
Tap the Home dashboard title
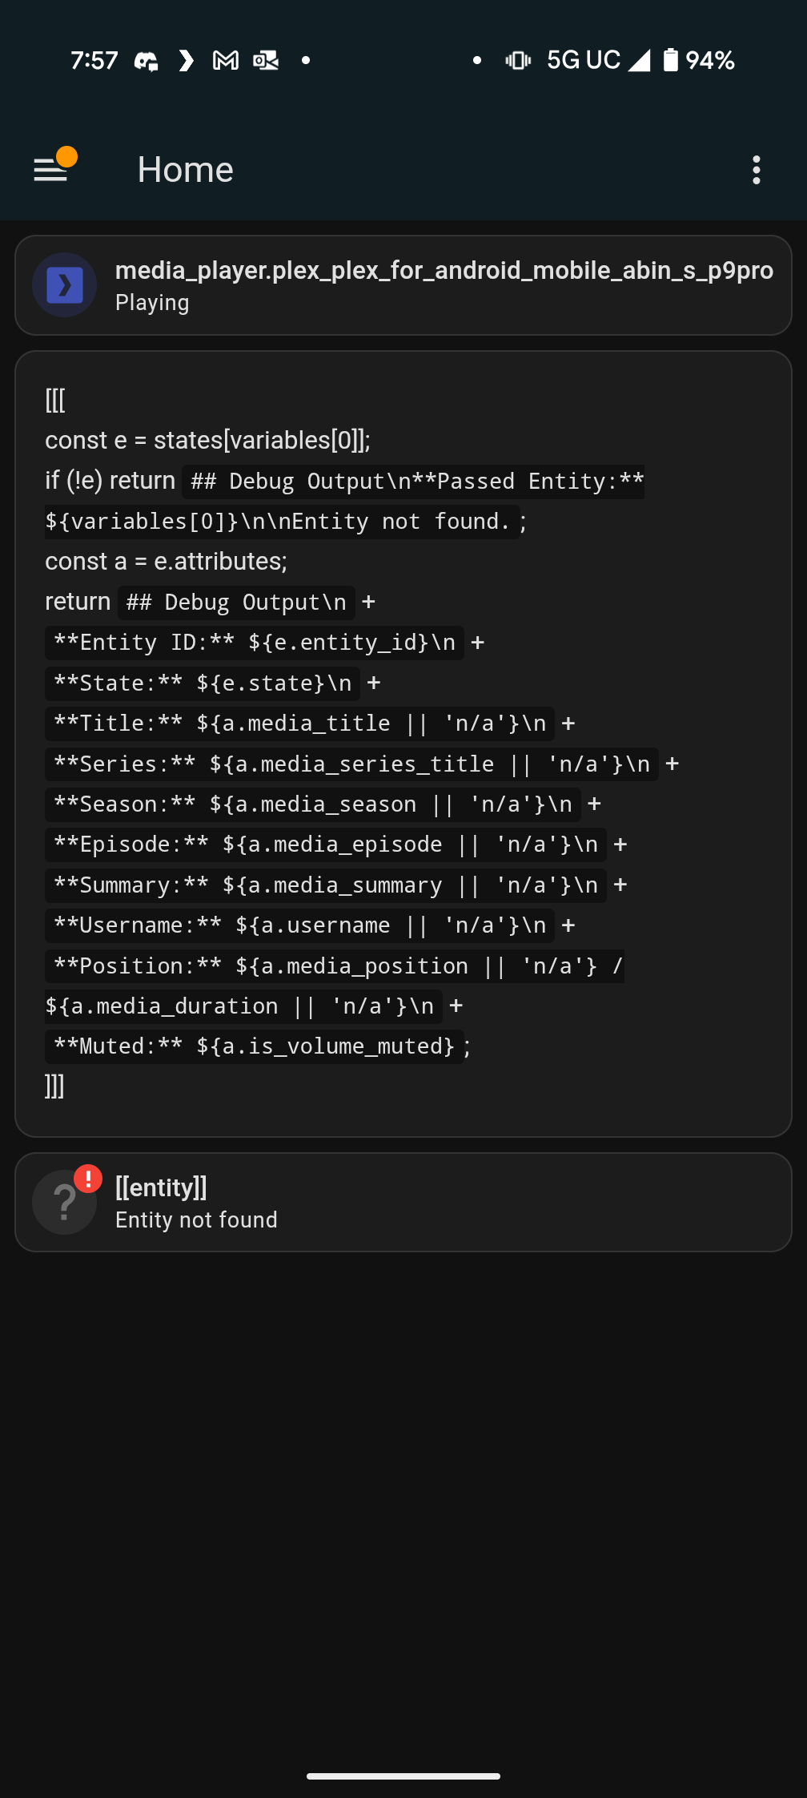185,170
